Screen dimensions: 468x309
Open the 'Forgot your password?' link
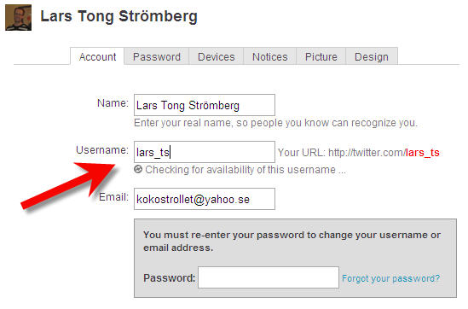390,278
